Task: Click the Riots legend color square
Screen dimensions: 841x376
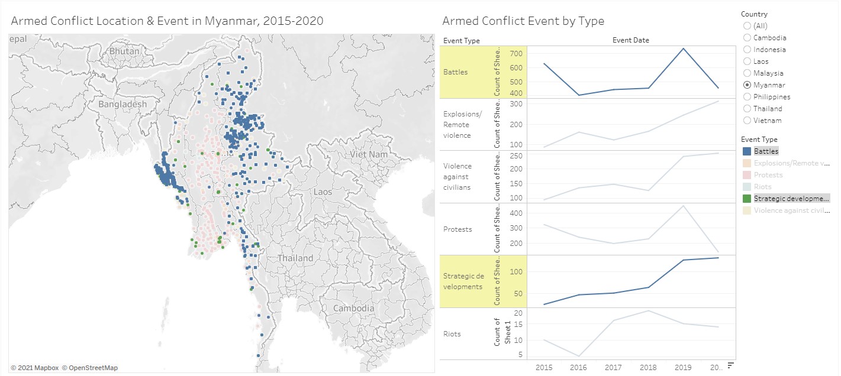Action: click(747, 186)
